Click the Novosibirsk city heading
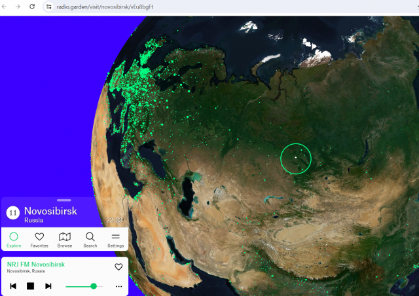This screenshot has width=419, height=296. 50,211
